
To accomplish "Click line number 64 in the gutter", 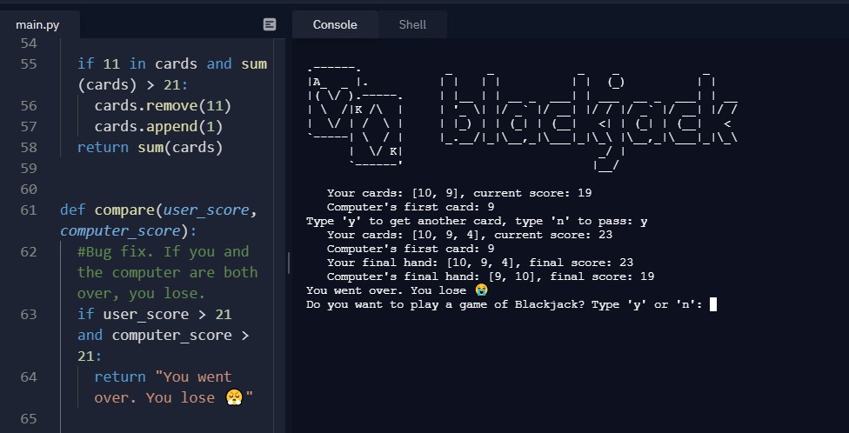I will [x=29, y=376].
